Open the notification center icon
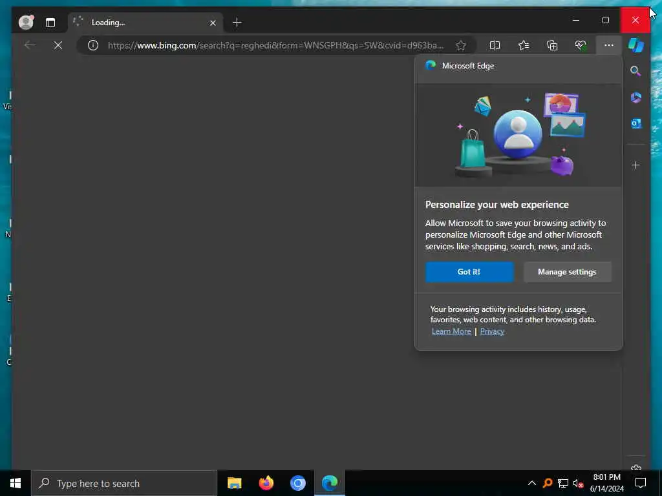This screenshot has height=496, width=662. point(641,483)
